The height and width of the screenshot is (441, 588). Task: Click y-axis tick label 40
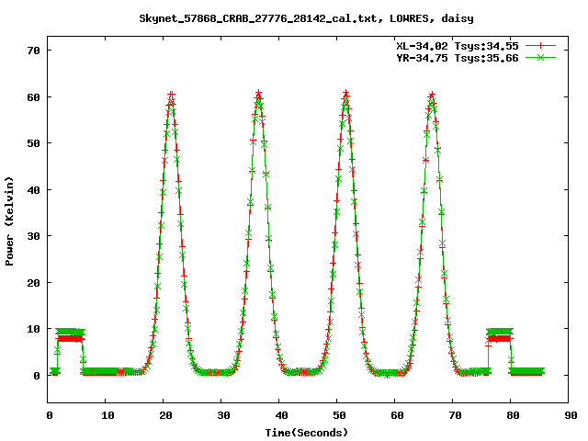(x=34, y=190)
